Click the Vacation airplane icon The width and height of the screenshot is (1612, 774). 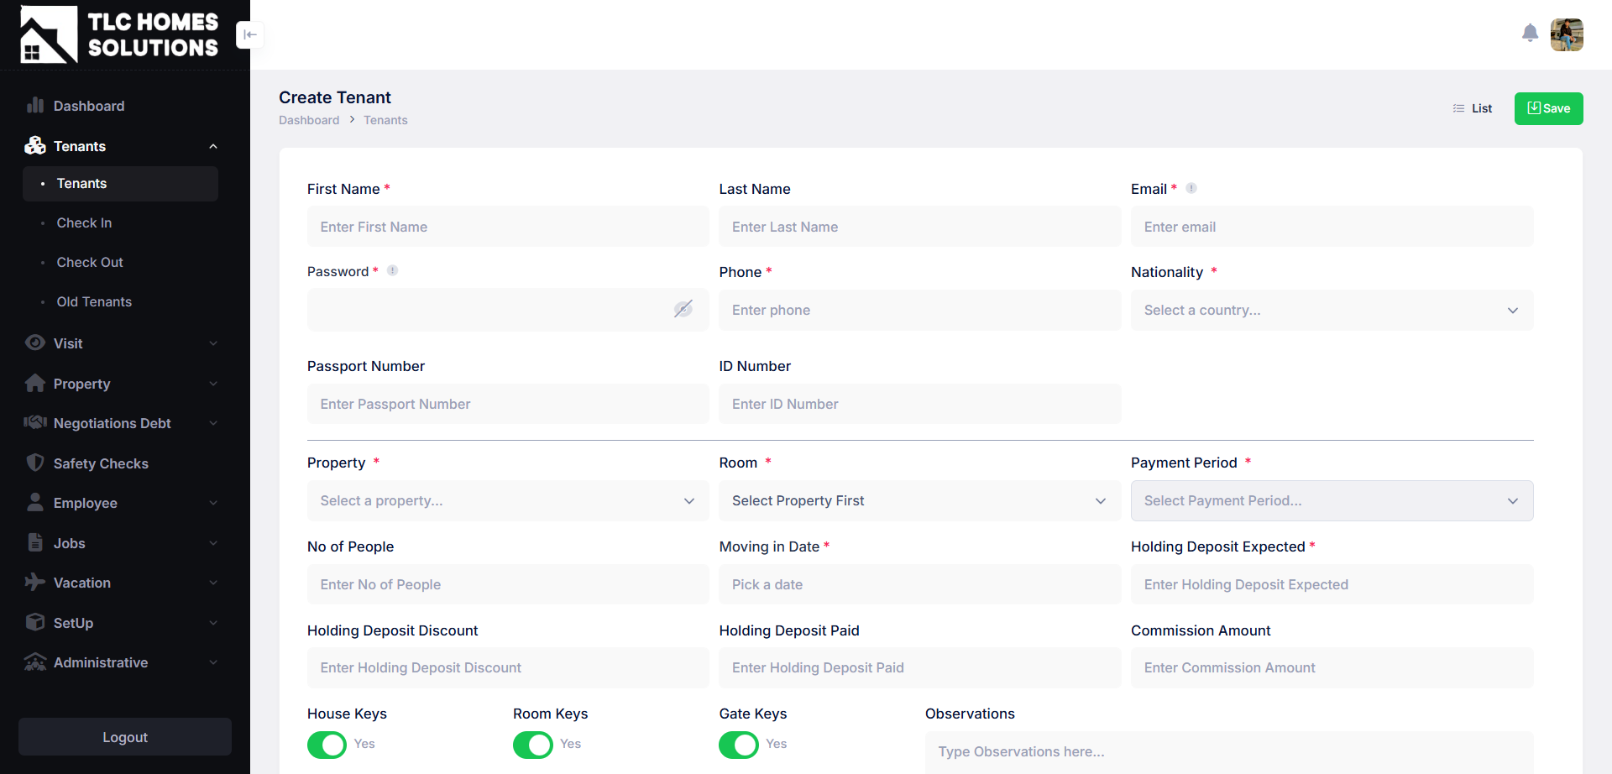[x=35, y=582]
